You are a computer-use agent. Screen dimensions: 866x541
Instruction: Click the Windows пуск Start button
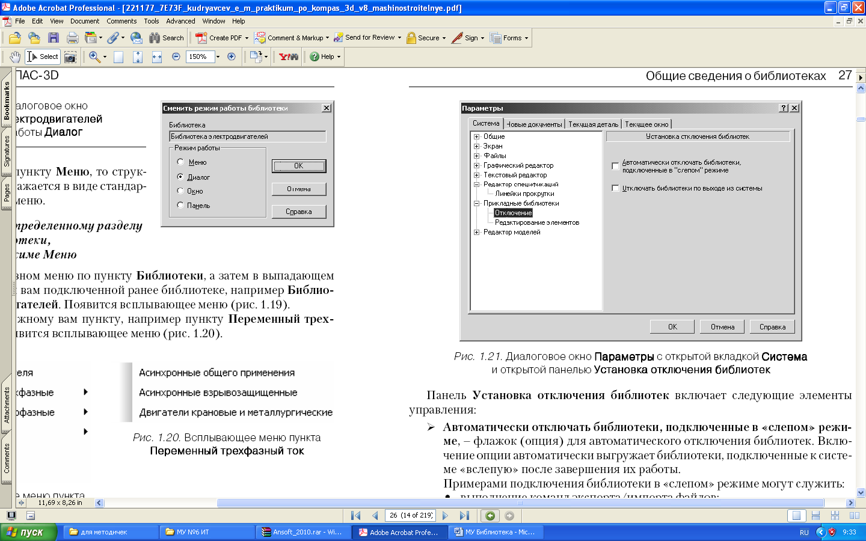28,532
